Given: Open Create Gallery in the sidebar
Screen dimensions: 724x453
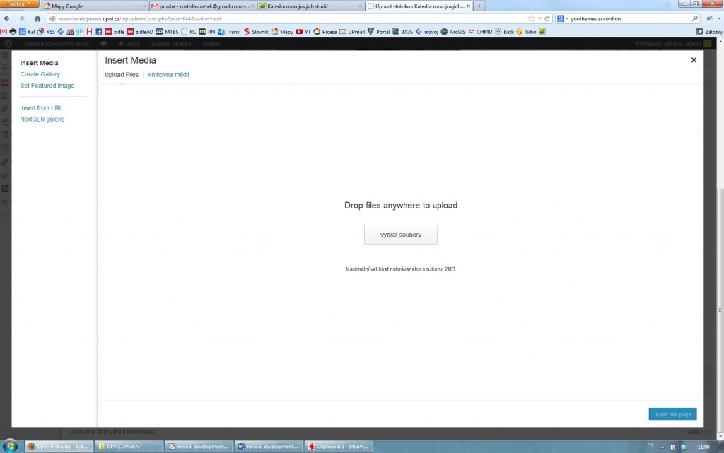Looking at the screenshot, I should point(40,74).
